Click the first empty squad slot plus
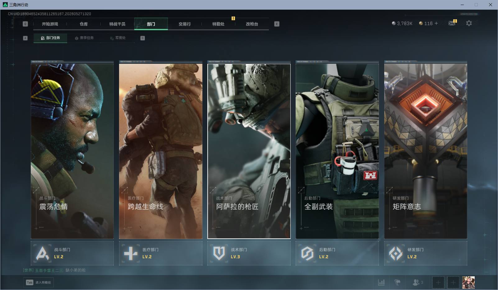This screenshot has height=290, width=498. point(438,282)
